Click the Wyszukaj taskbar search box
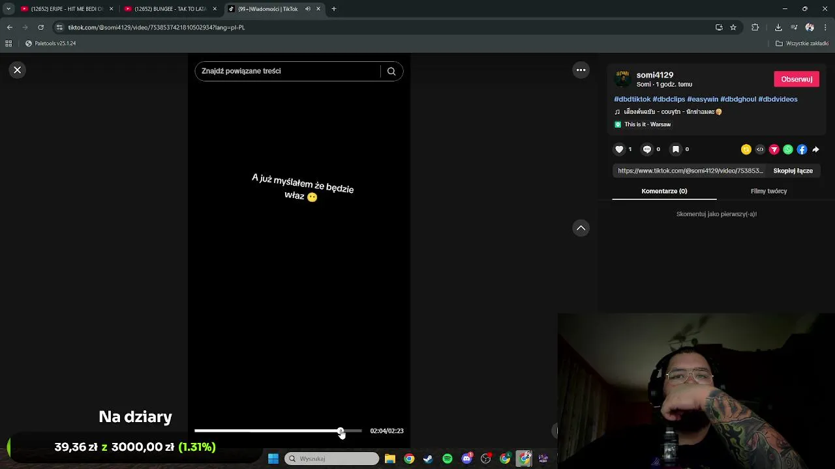This screenshot has height=469, width=835. [x=331, y=459]
